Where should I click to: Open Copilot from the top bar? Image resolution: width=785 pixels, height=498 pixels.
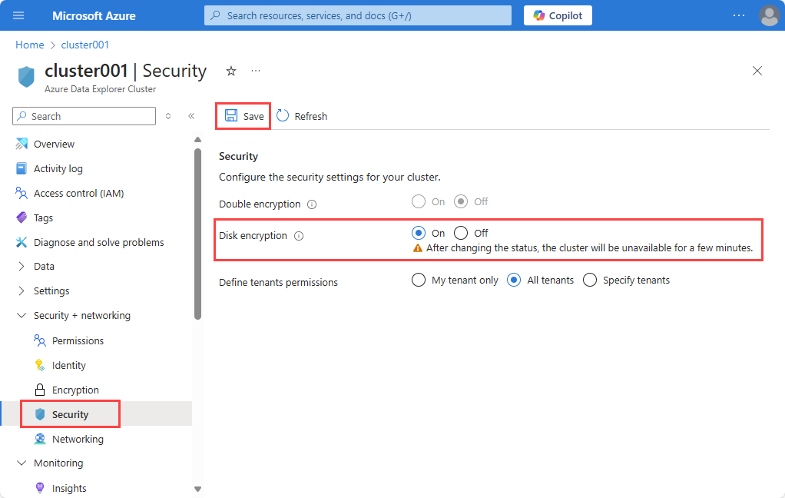coord(558,15)
